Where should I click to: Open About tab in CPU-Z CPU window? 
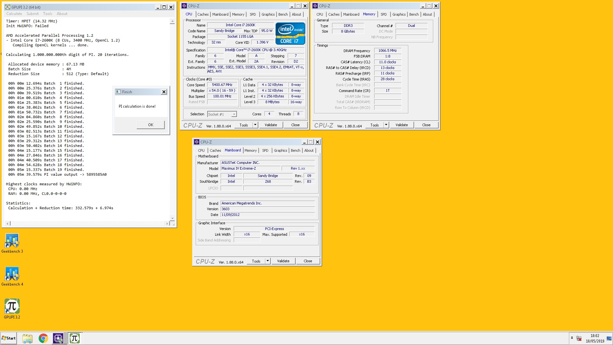(x=297, y=14)
